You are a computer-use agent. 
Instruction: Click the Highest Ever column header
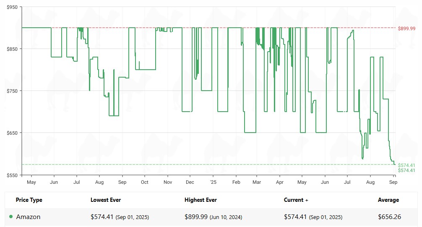pos(201,200)
